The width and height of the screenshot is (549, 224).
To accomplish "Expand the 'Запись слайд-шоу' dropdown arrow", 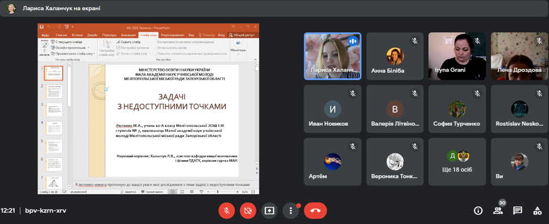I will (150, 54).
